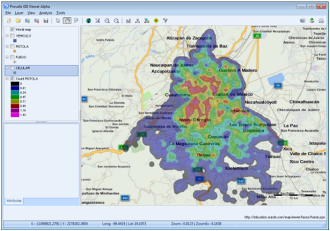The width and height of the screenshot is (330, 231).
Task: Collapse the FUEGO layer tree node
Action: point(7,57)
